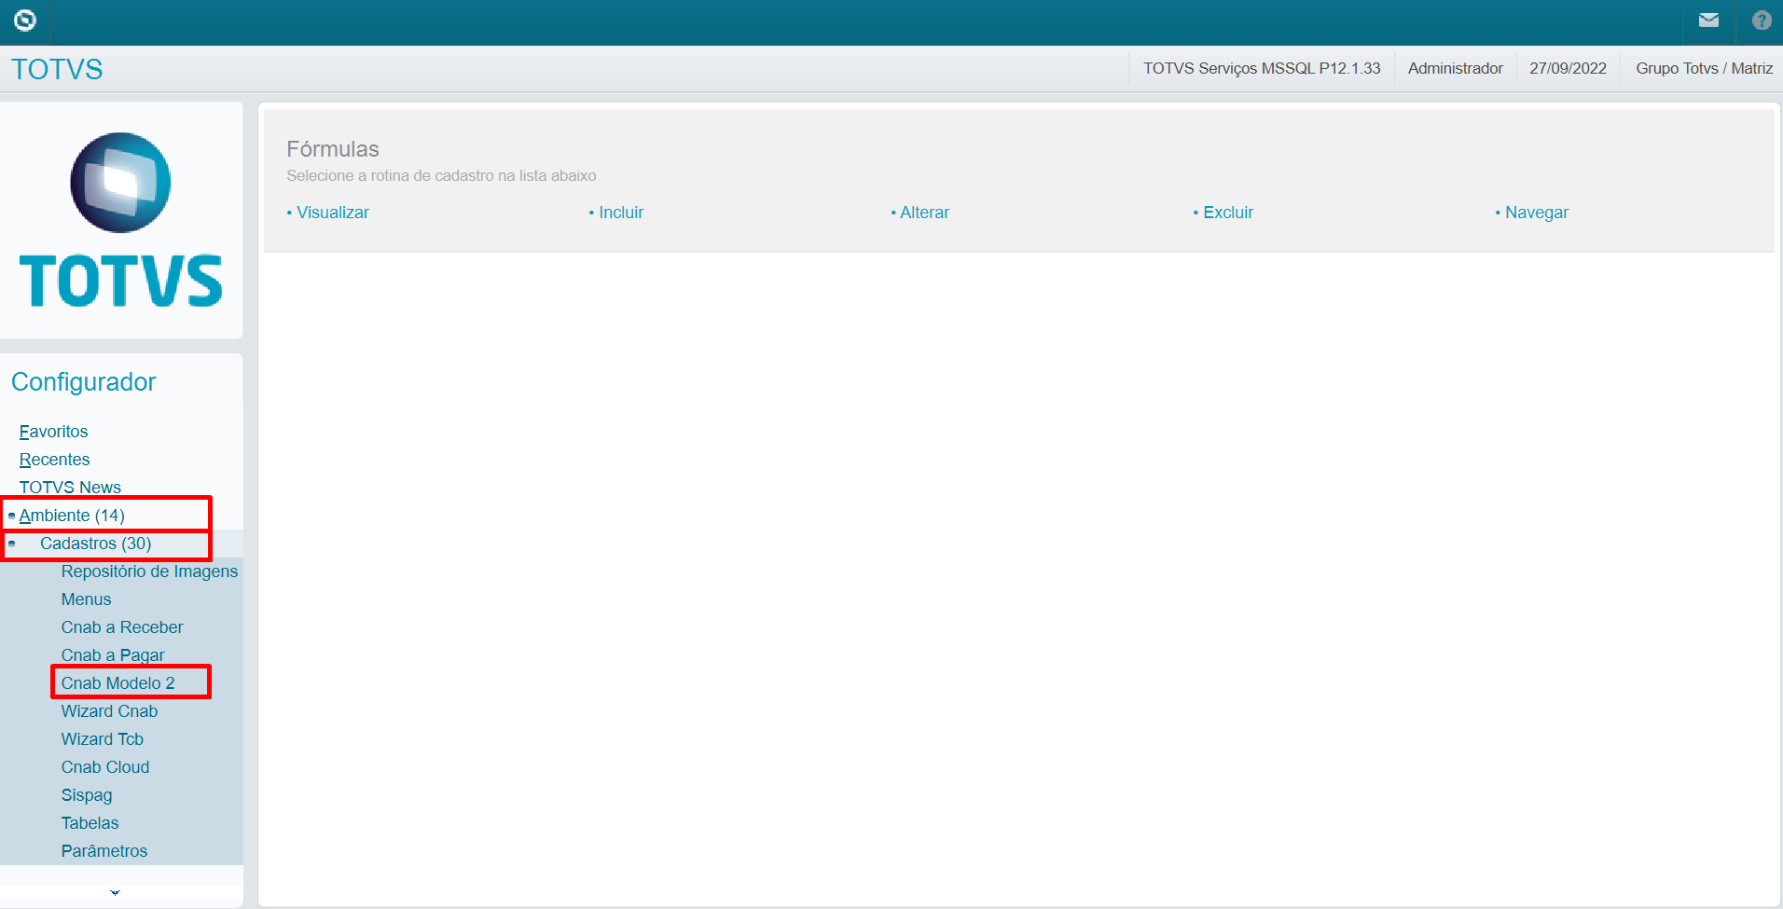
Task: Open TOTVS News in the sidebar
Action: pyautogui.click(x=70, y=488)
